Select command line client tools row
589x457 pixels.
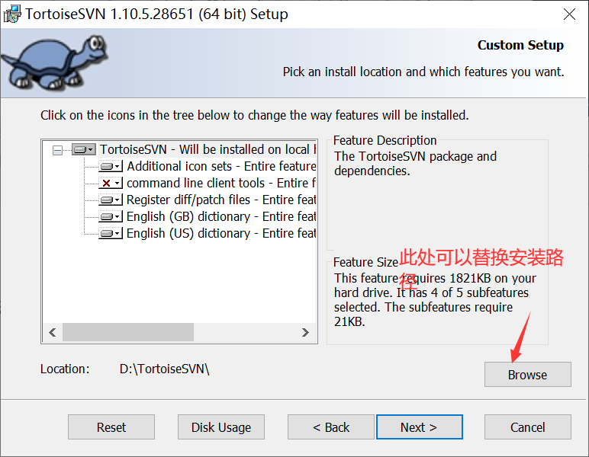(x=221, y=183)
